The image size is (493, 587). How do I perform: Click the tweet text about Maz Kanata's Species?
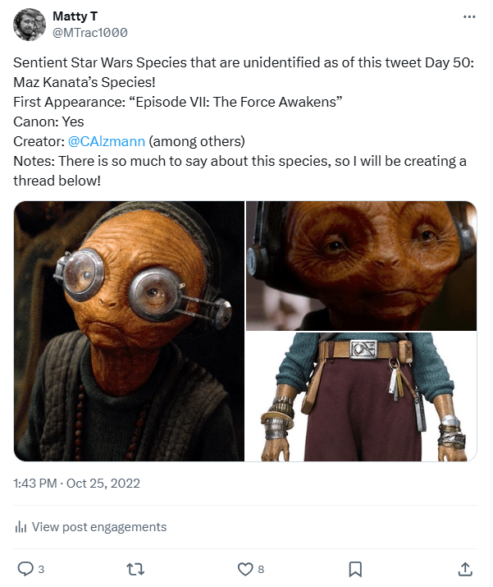tap(84, 82)
